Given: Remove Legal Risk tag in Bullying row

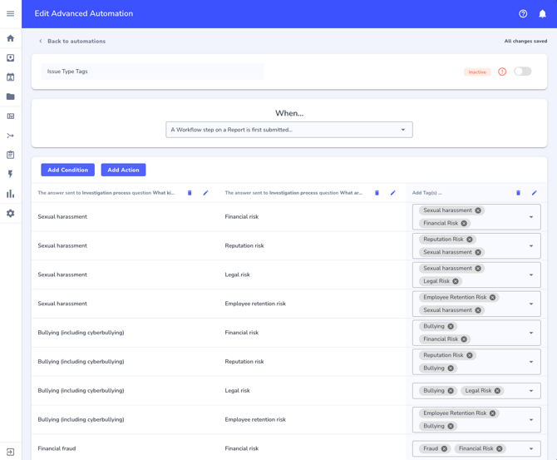Looking at the screenshot, I should click(x=497, y=390).
